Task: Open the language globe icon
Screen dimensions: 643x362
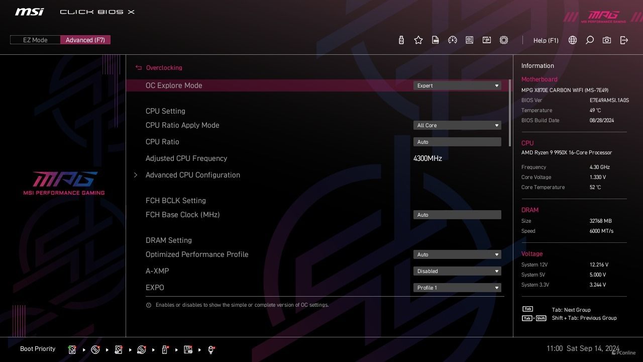Action: click(573, 40)
